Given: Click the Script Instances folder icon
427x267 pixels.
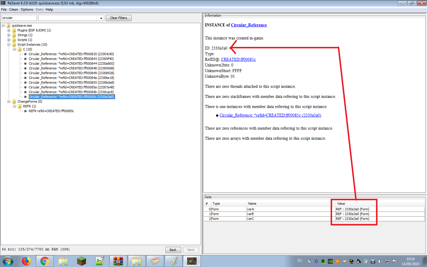Looking at the screenshot, I should click(x=14, y=44).
